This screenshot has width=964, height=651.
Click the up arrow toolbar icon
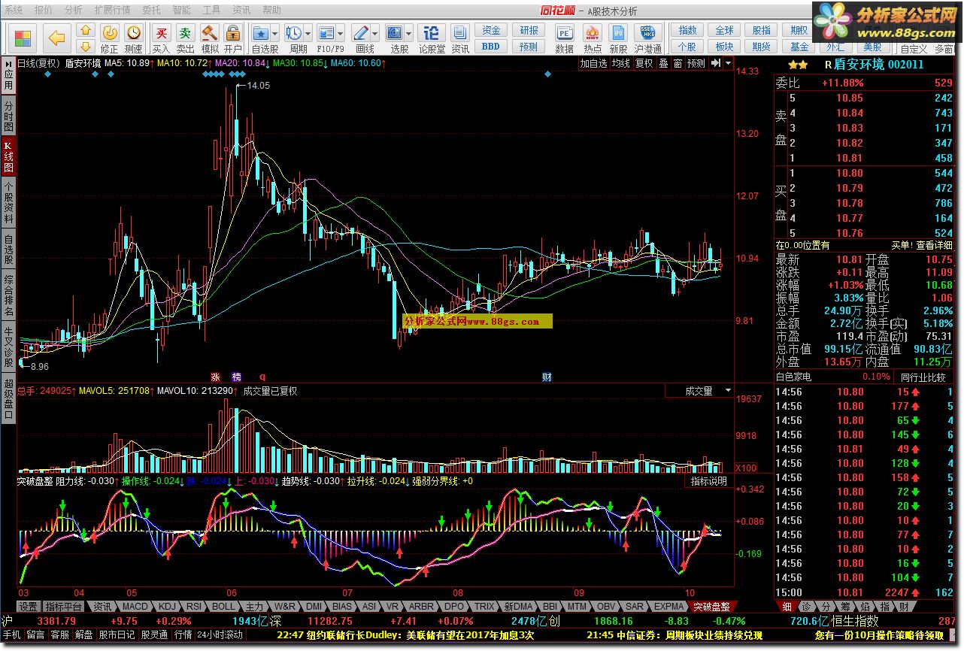pos(85,30)
